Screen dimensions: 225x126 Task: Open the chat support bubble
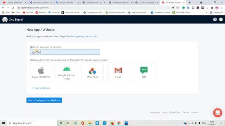pyautogui.click(x=218, y=113)
